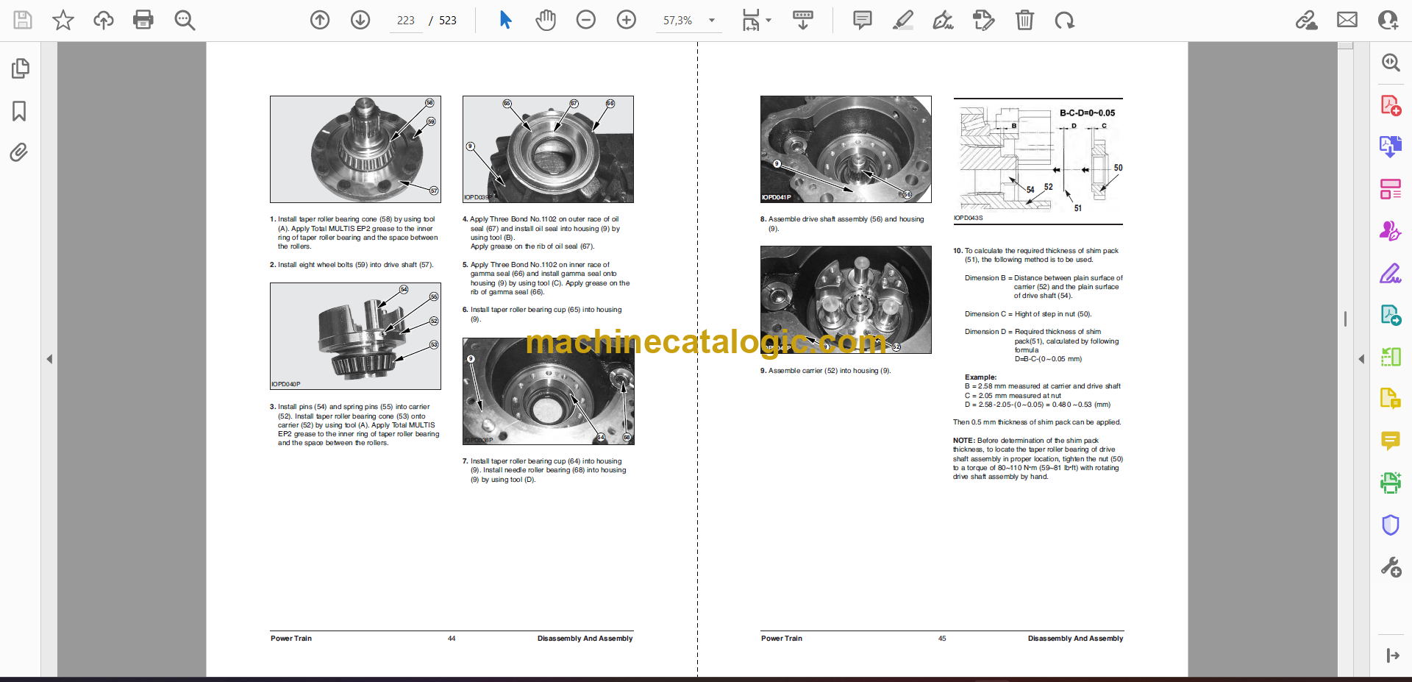This screenshot has height=682, width=1412.
Task: Click the housing photo labeled IOPD041P
Action: [x=846, y=149]
